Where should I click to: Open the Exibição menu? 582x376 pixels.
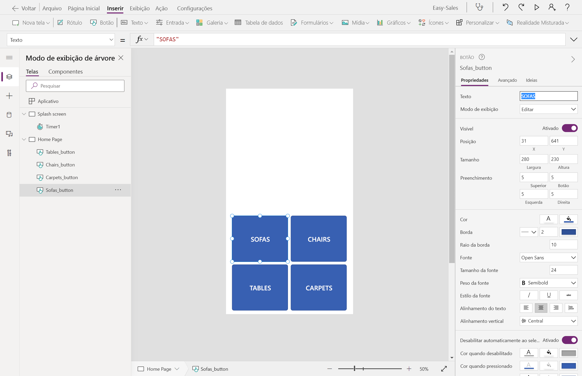click(x=139, y=8)
